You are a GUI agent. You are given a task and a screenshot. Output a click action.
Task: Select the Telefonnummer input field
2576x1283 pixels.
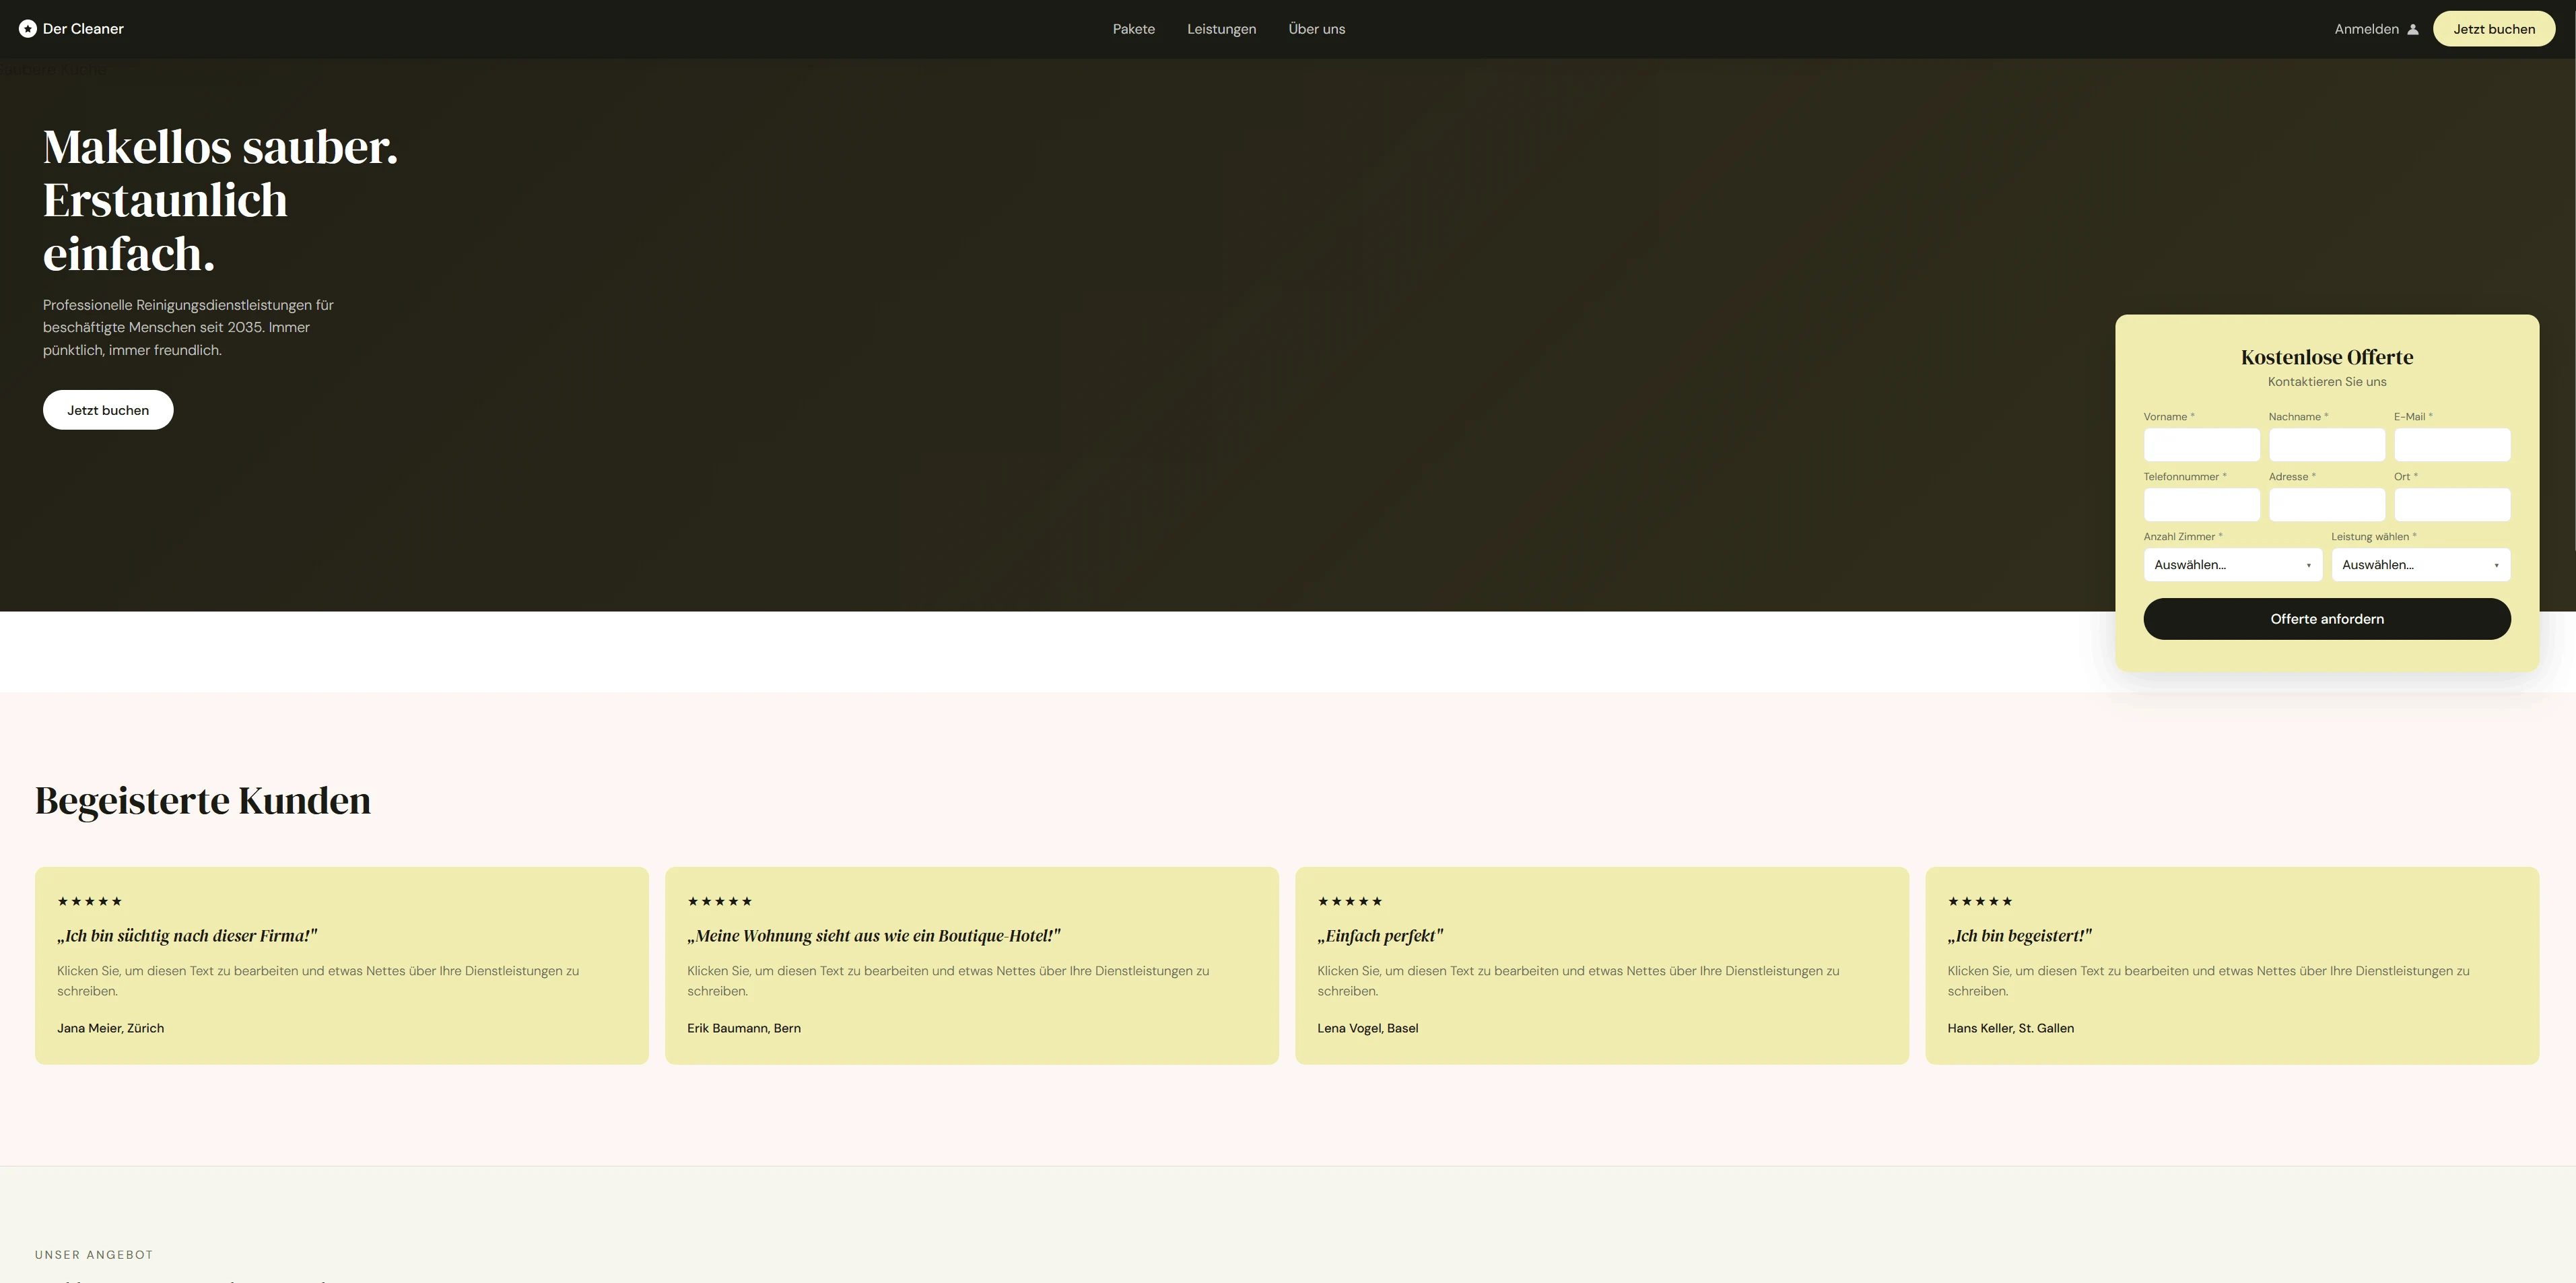point(2201,505)
